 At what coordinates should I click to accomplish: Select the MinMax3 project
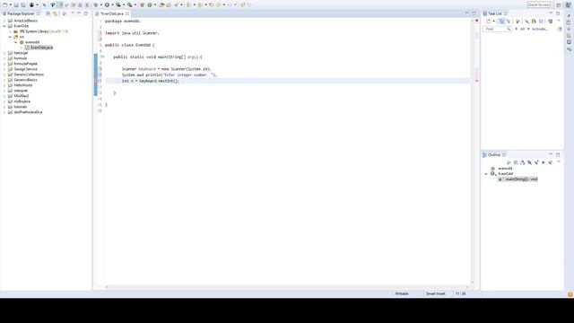(x=22, y=96)
